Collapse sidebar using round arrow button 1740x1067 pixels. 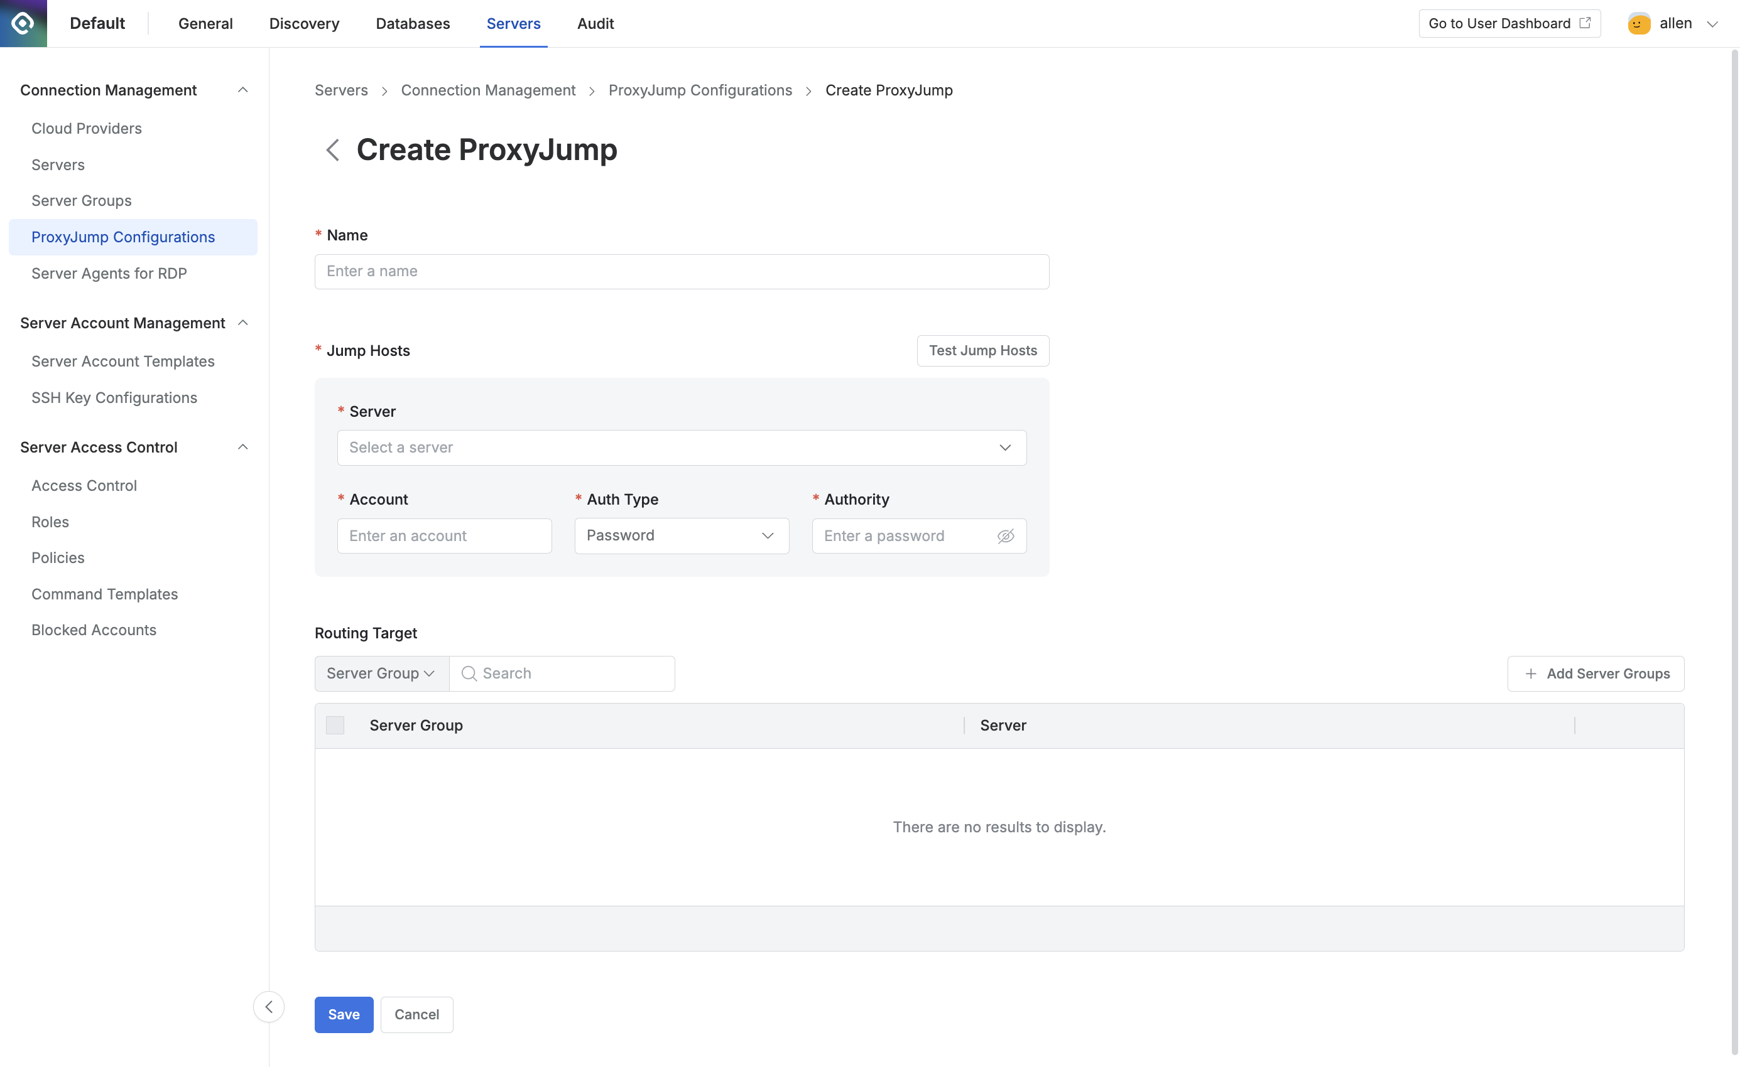pos(269,1007)
